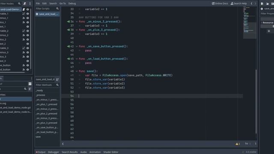Image resolution: width=274 pixels, height=154 pixels.
Task: Open the Go To menu
Action: tap(63, 3)
